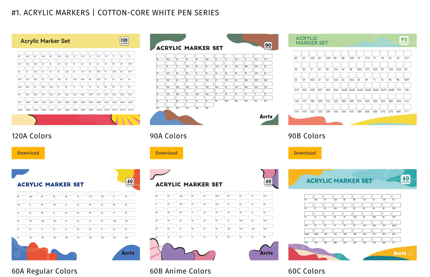
Task: Select the 60B Anime Colors title
Action: pyautogui.click(x=180, y=271)
